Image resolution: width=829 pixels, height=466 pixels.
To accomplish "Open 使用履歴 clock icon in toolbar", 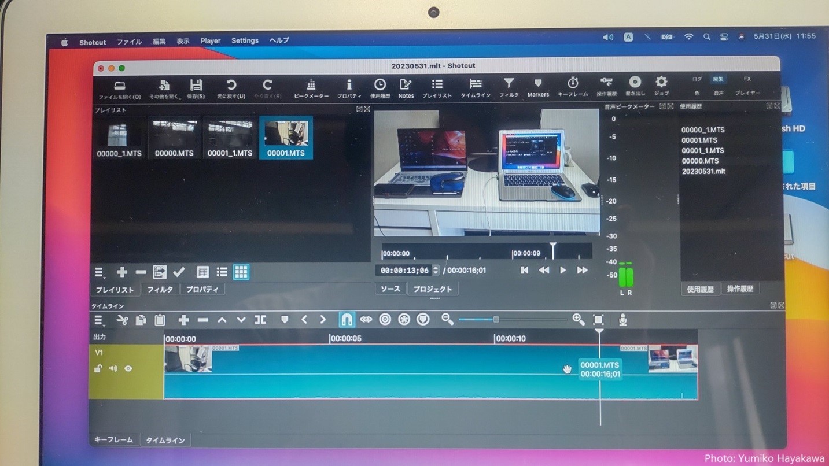I will (380, 88).
